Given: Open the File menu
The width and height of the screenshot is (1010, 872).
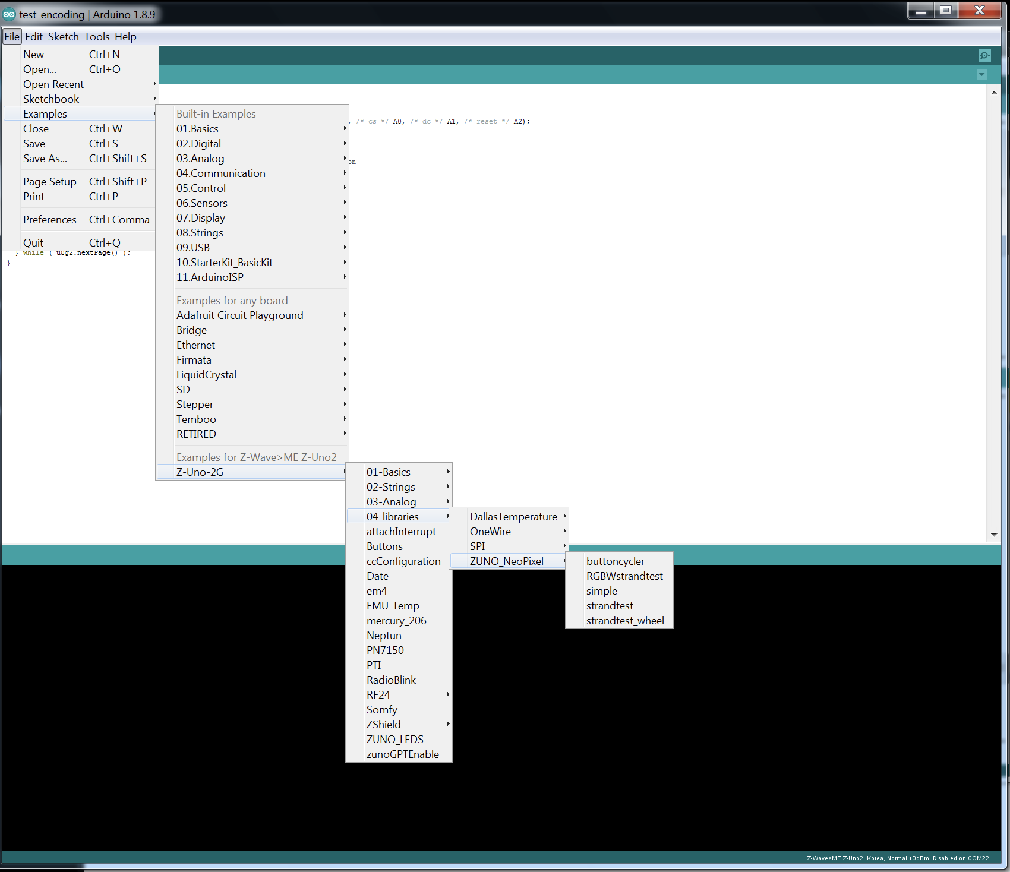Looking at the screenshot, I should [12, 36].
